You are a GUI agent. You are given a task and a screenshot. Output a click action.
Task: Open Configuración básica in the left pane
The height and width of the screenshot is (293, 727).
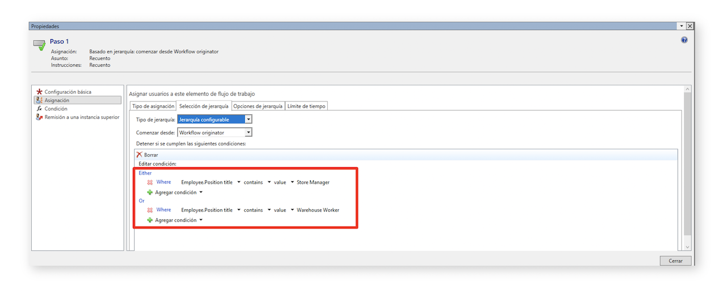coord(68,92)
